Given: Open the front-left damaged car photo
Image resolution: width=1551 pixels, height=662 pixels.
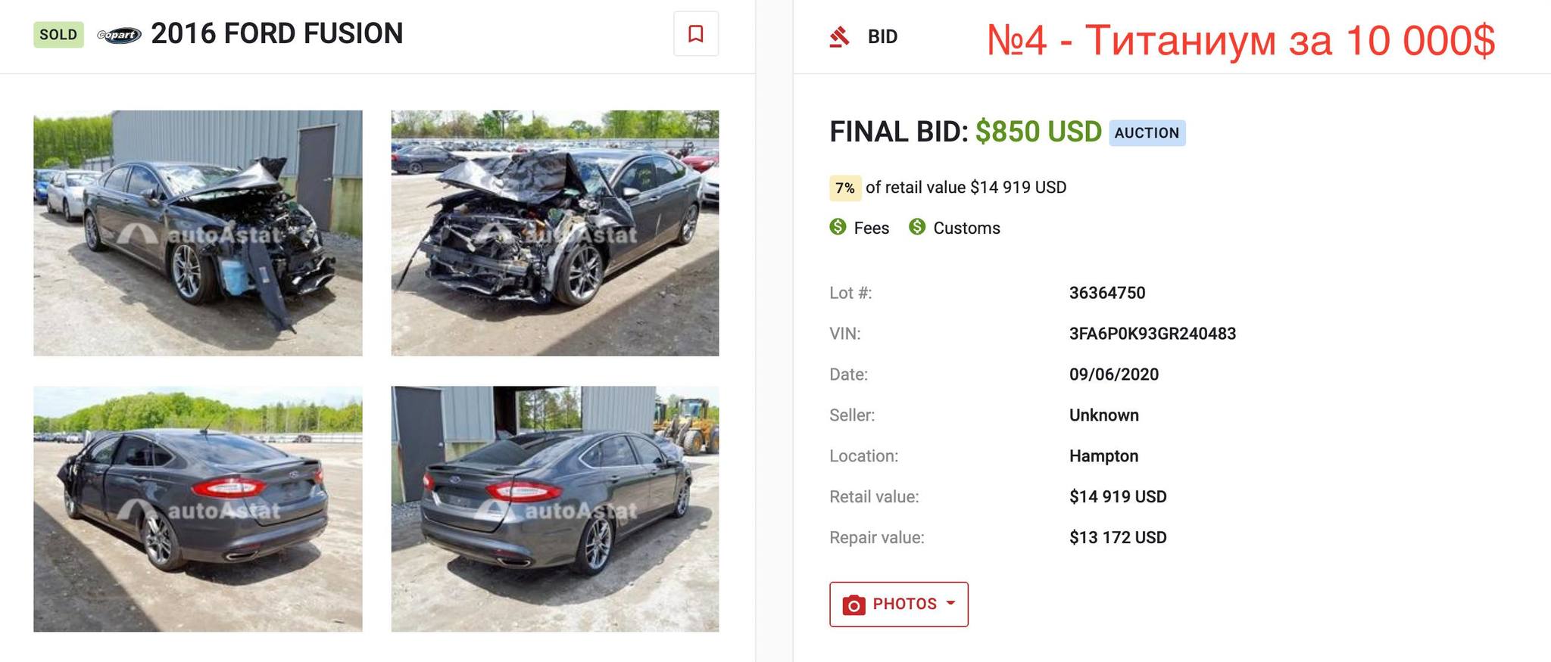Looking at the screenshot, I should (198, 233).
